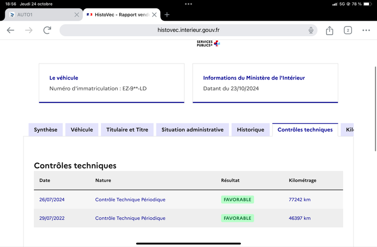
Task: Click the date 29/07/2022
Action: 52,218
